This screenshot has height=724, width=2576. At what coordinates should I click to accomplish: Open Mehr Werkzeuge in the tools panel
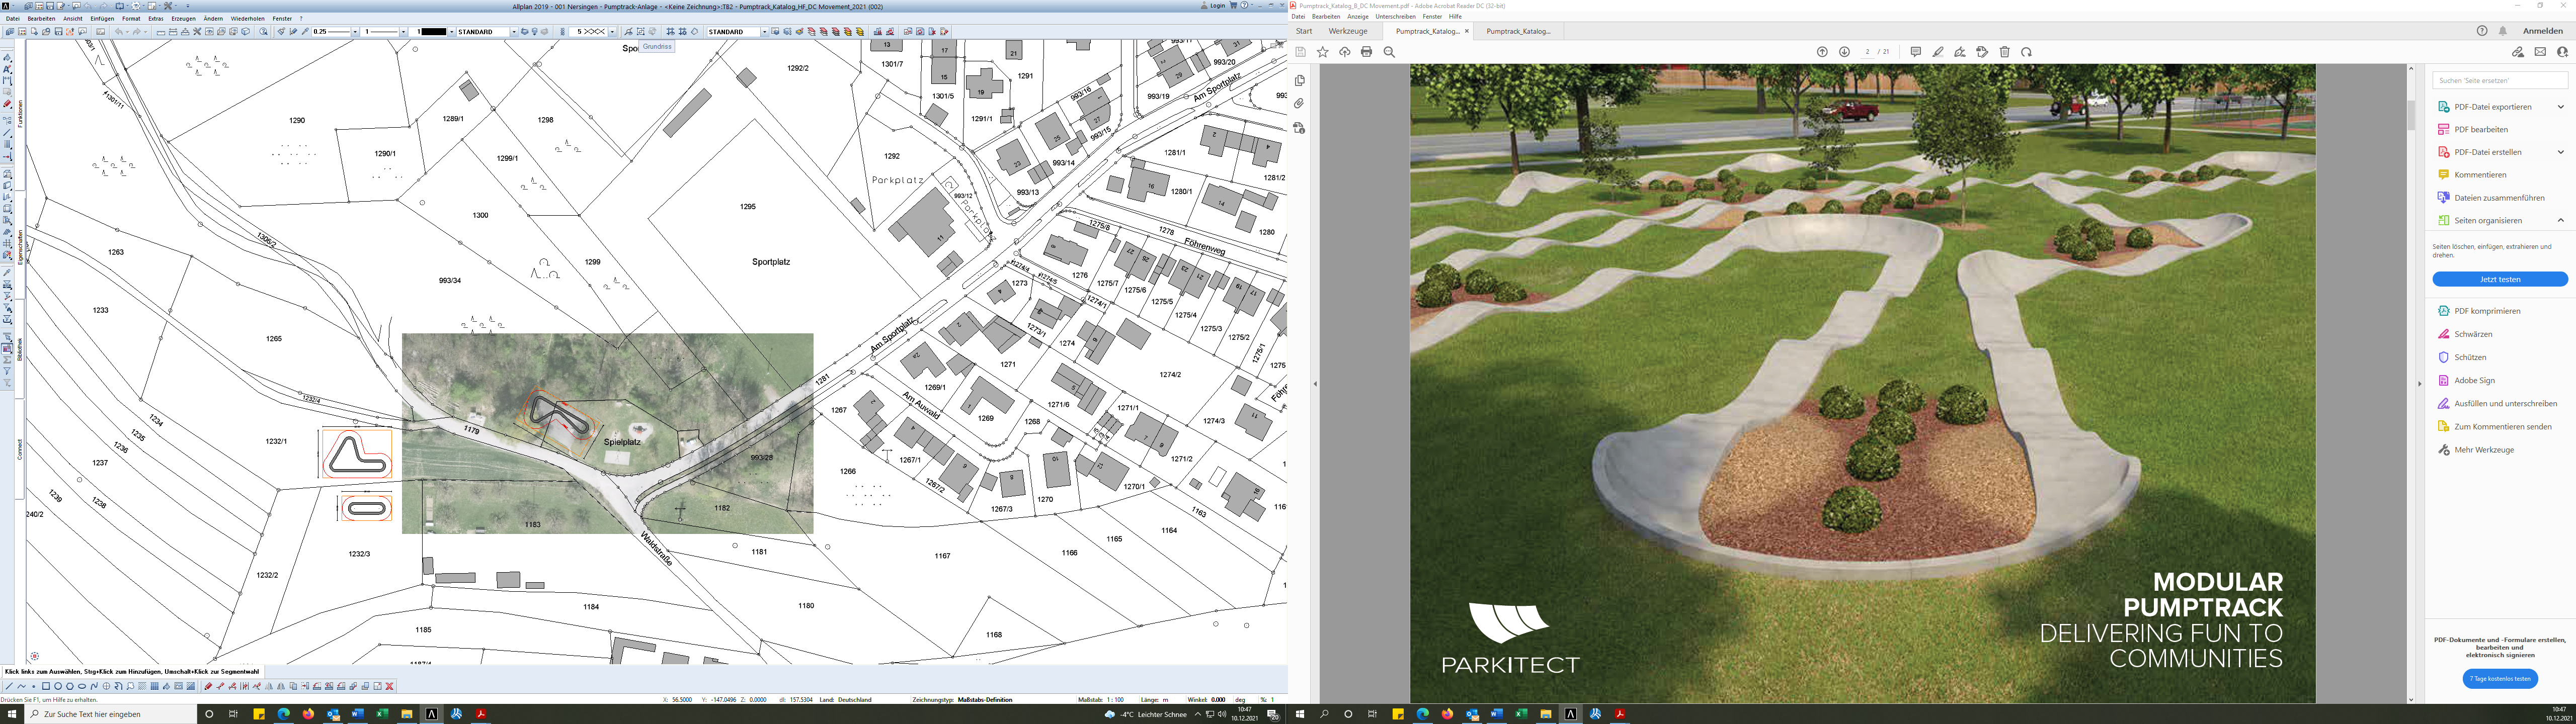(2484, 450)
